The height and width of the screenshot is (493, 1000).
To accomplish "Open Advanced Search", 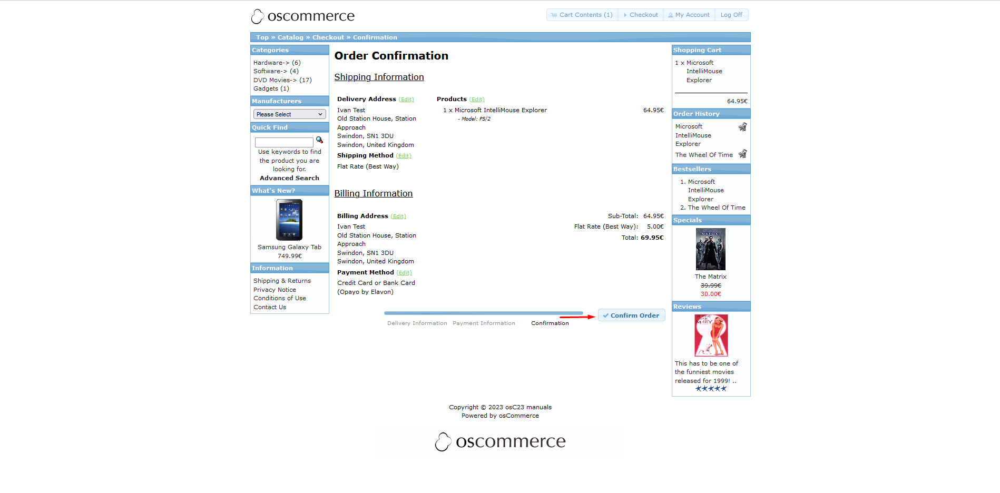I will tap(289, 178).
